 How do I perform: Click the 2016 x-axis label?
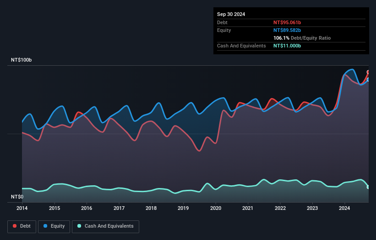tap(87, 208)
